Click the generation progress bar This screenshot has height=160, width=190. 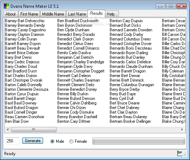pos(139,141)
